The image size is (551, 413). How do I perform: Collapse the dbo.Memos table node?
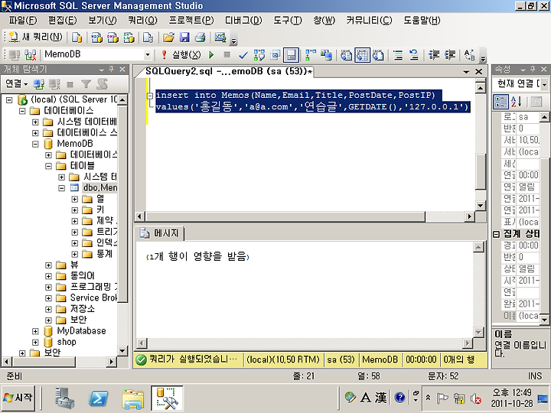coord(61,188)
